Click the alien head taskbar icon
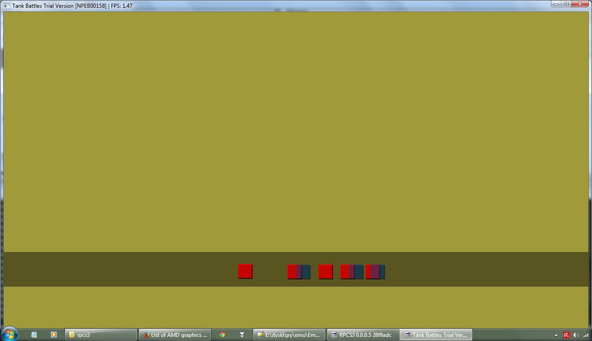Screen dimensions: 592x341 [x=242, y=335]
